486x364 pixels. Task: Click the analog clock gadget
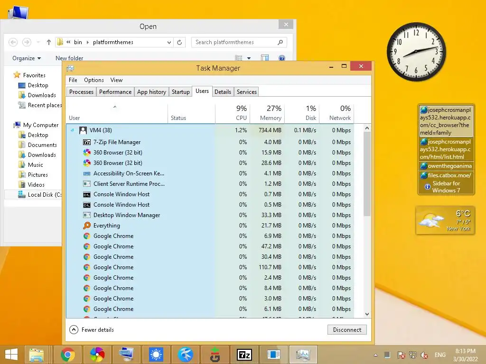point(416,52)
